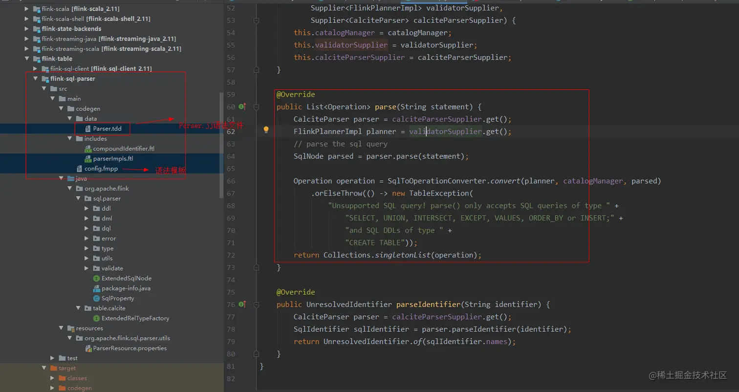Click the flink-sql-parser module icon
This screenshot has width=739, height=392.
(x=45, y=79)
